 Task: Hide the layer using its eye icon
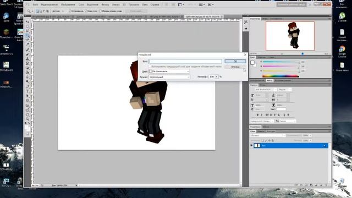[251, 145]
